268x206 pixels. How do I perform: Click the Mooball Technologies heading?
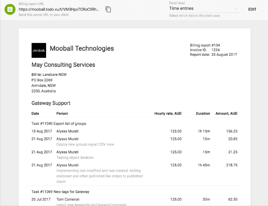tap(82, 48)
